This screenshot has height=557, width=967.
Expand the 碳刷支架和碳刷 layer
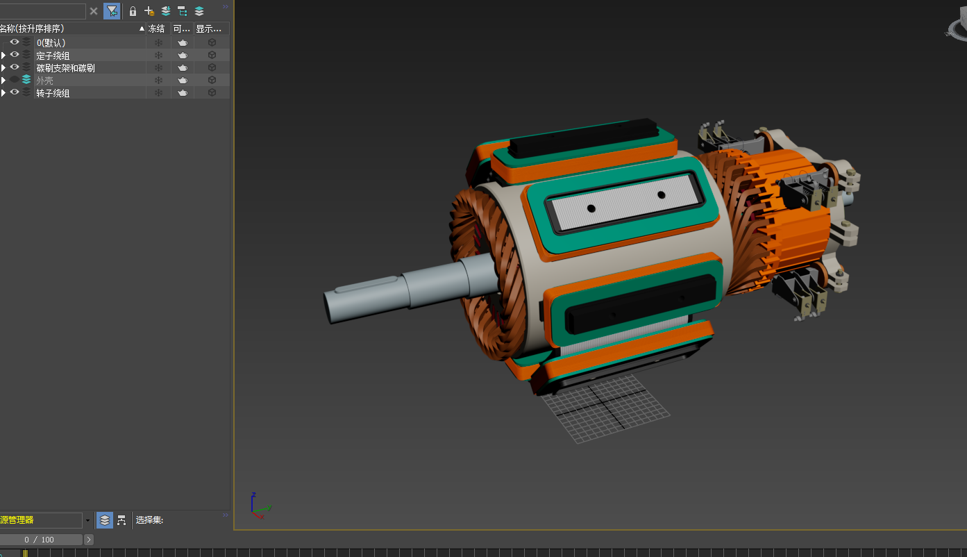[x=3, y=68]
